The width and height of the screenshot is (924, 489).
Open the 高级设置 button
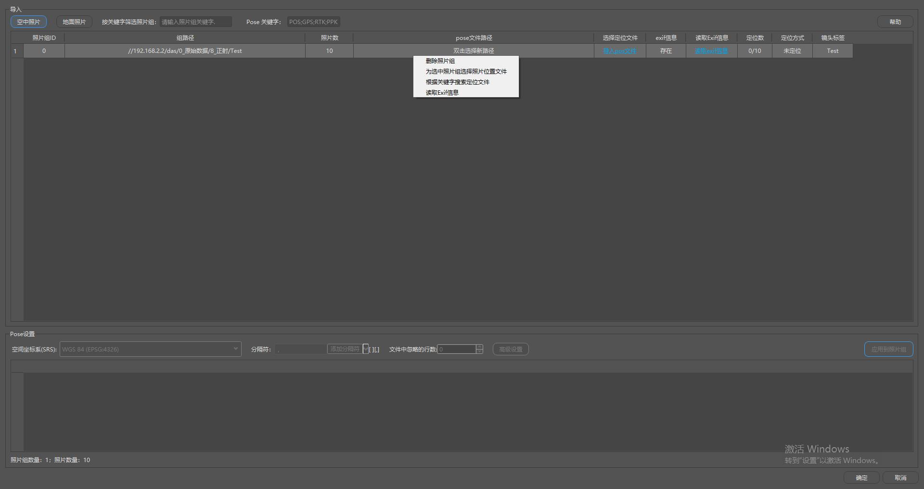511,349
